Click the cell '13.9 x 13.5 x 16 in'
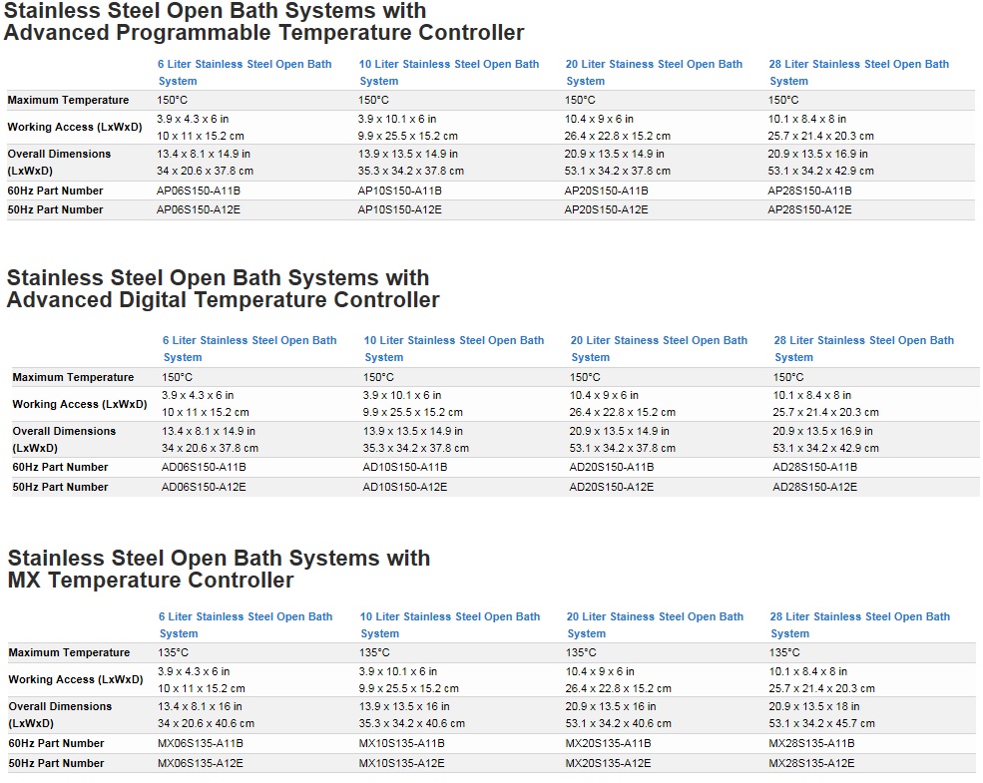 404,706
